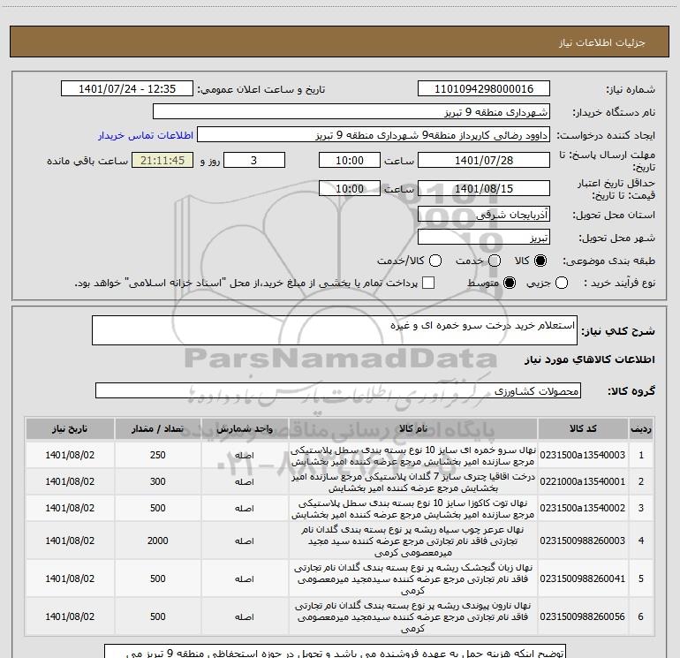Click the تاریخ نیاز column header
680x658 pixels.
(x=70, y=428)
